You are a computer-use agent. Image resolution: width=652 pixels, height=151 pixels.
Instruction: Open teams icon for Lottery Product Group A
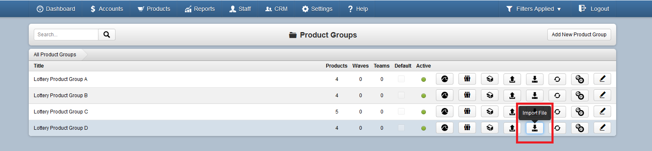coord(467,79)
